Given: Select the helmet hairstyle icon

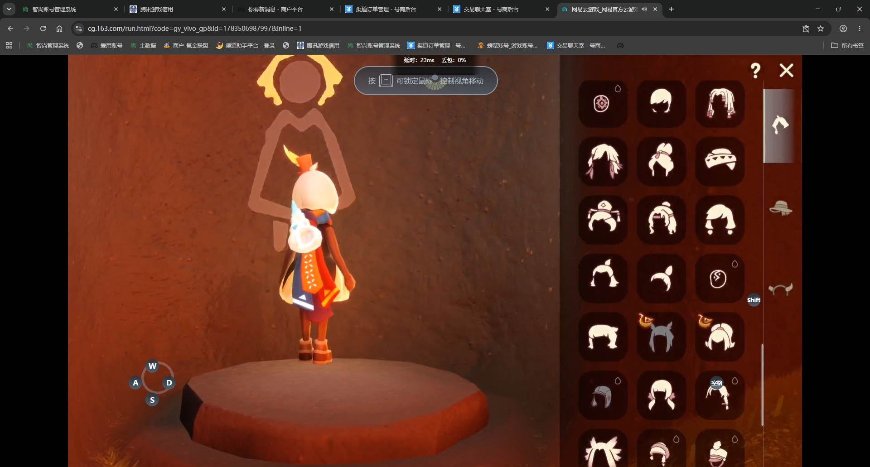Looking at the screenshot, I should [x=603, y=395].
